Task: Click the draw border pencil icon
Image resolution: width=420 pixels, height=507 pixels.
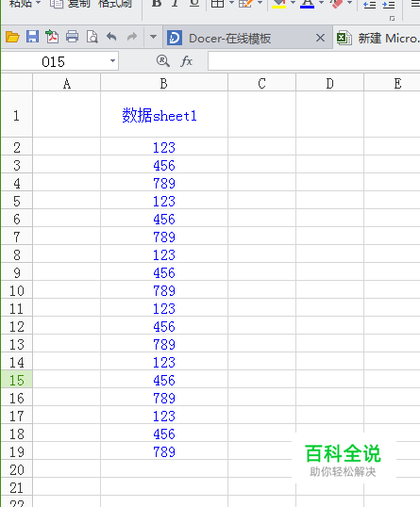Action: coord(245,4)
